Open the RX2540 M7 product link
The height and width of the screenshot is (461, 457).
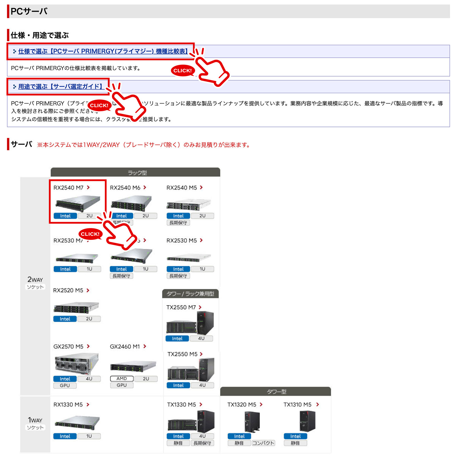pyautogui.click(x=69, y=188)
